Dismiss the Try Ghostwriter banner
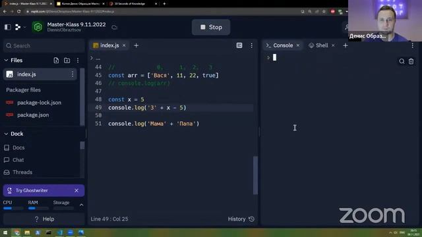 coord(76,190)
